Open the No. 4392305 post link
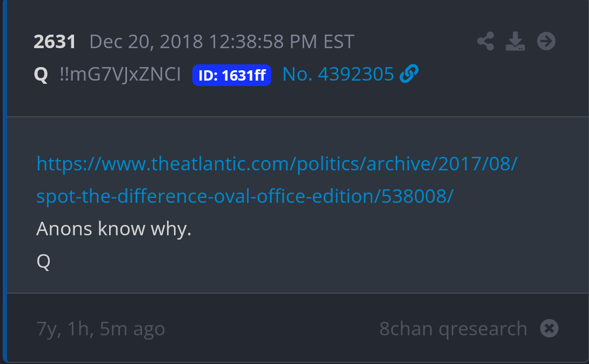589x364 pixels. pos(338,74)
